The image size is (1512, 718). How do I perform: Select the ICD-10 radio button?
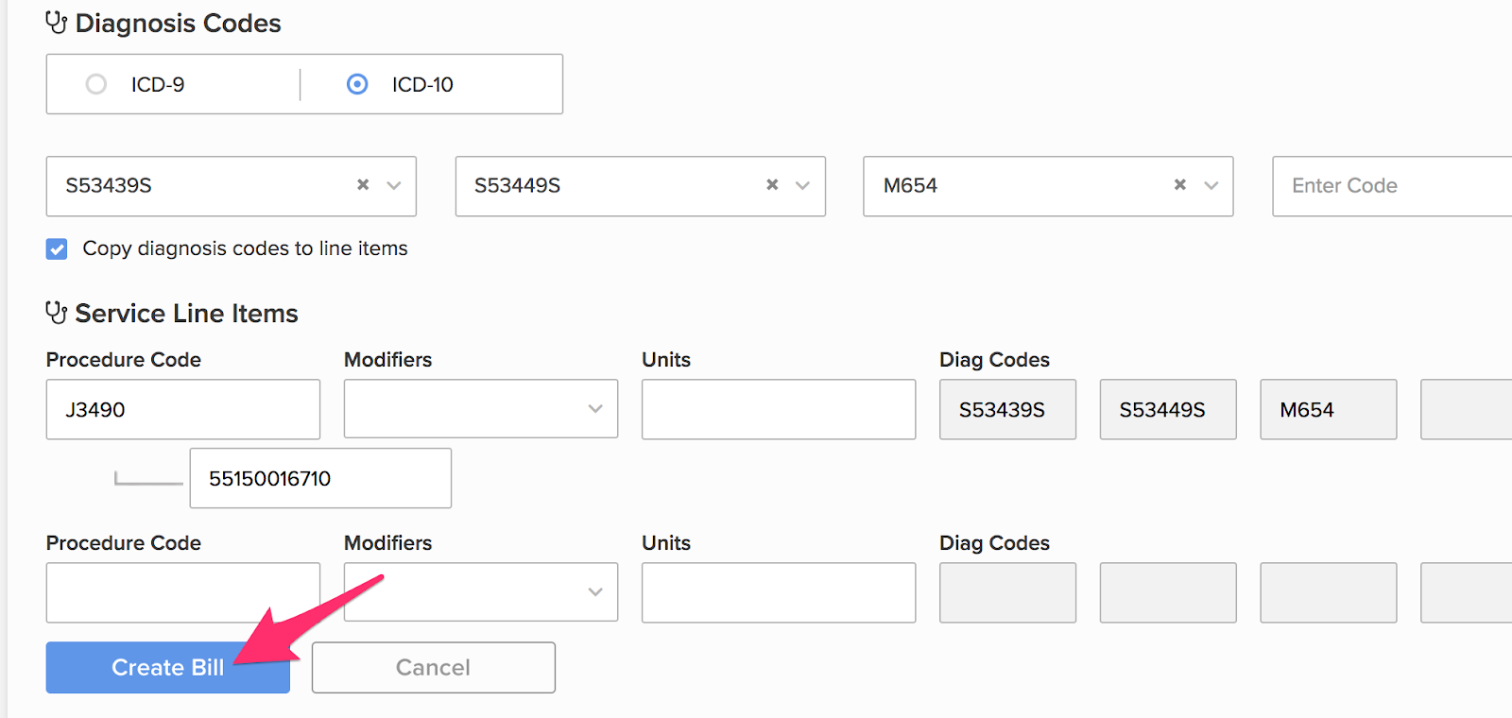click(357, 84)
